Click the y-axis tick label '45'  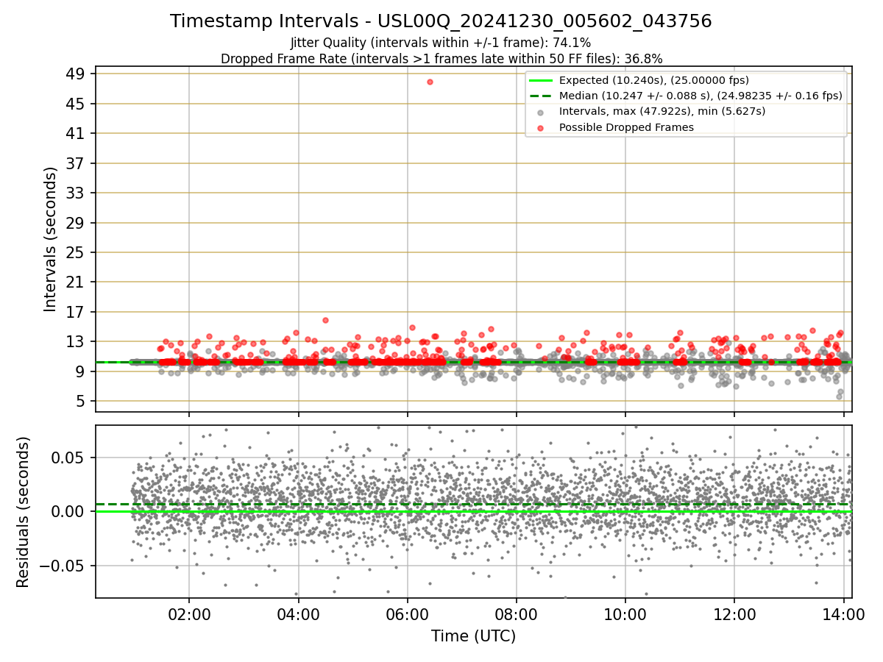77,104
